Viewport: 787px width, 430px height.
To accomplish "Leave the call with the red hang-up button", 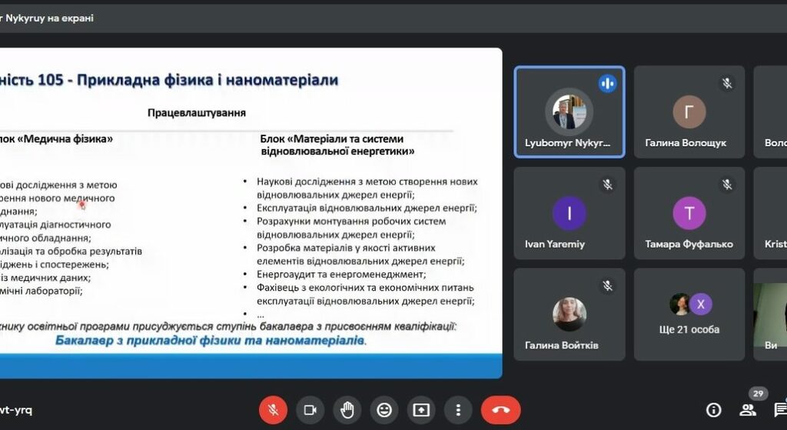I will coord(500,409).
